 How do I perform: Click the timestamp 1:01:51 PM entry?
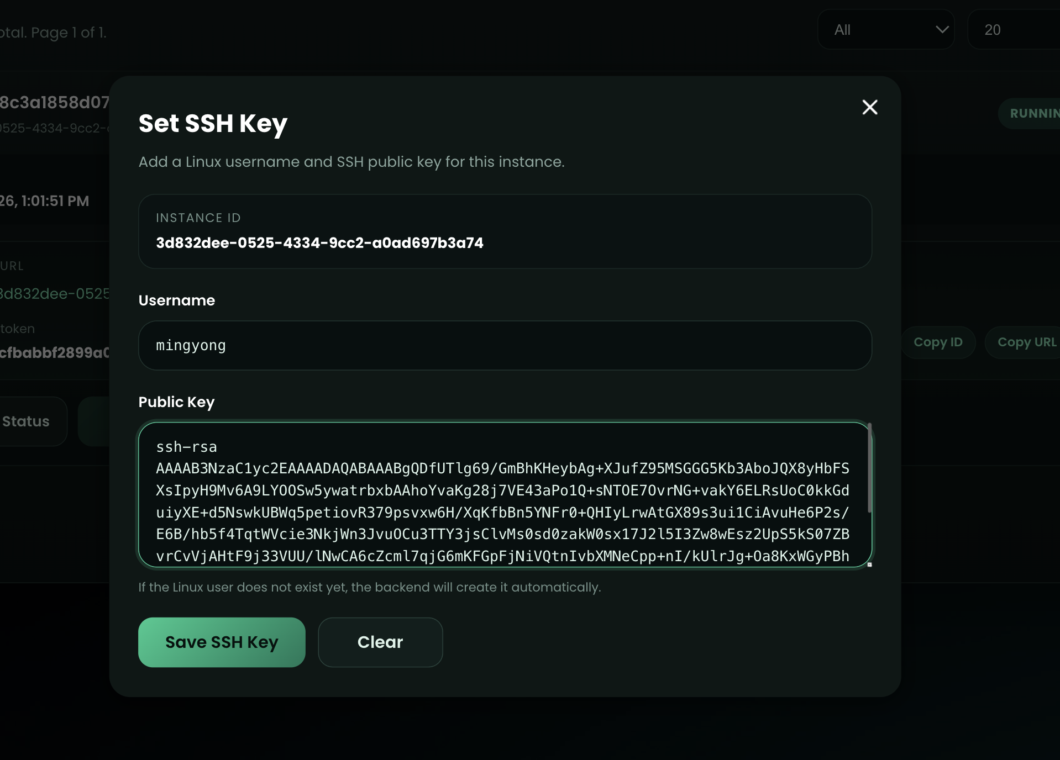pos(44,200)
